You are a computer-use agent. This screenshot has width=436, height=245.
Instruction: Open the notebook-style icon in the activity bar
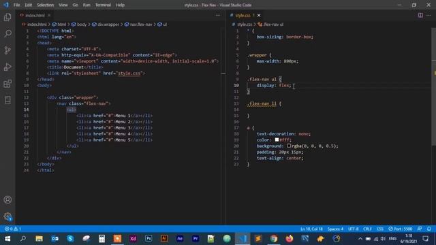[7, 100]
